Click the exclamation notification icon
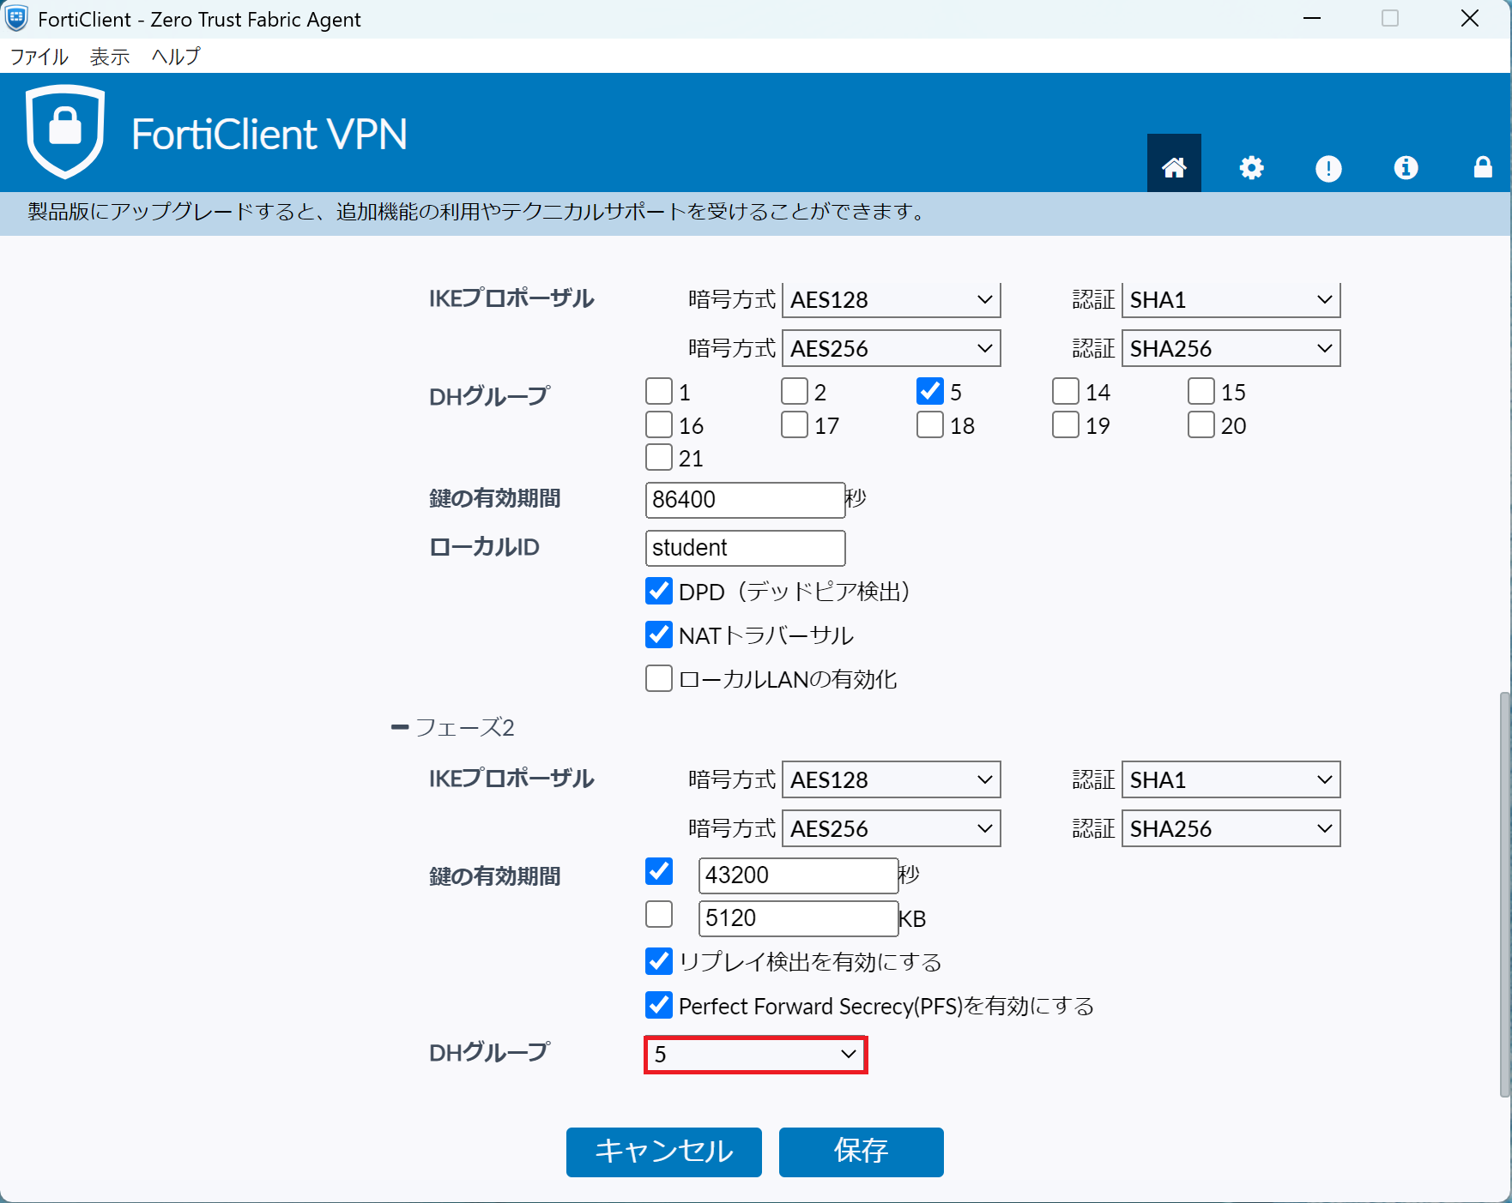The image size is (1512, 1203). coord(1328,168)
